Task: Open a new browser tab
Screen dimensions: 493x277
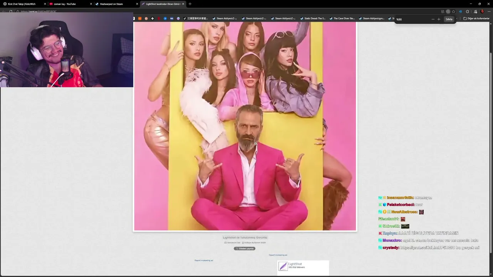Action: tap(190, 4)
